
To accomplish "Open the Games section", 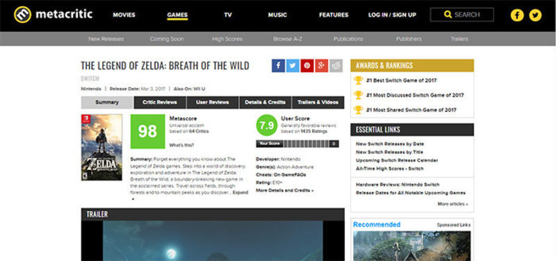I will point(177,15).
